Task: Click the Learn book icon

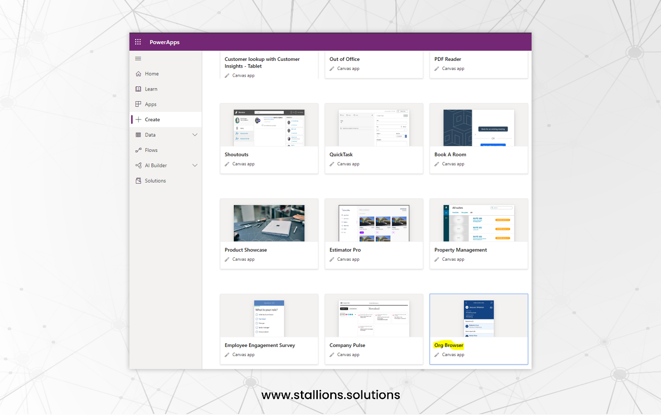Action: (139, 89)
